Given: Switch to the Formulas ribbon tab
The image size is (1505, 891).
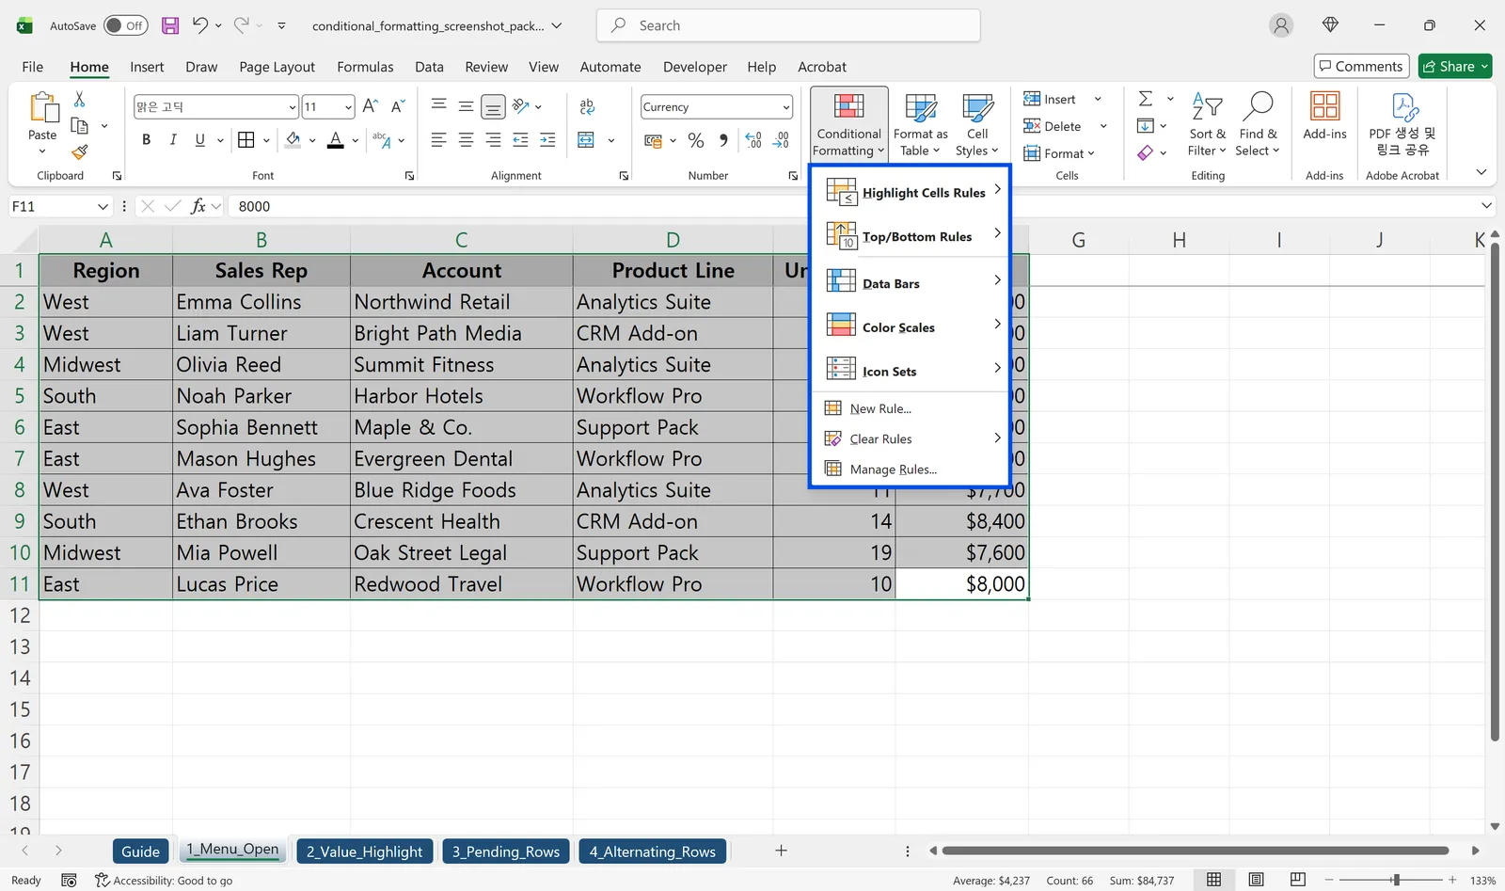Looking at the screenshot, I should (365, 67).
